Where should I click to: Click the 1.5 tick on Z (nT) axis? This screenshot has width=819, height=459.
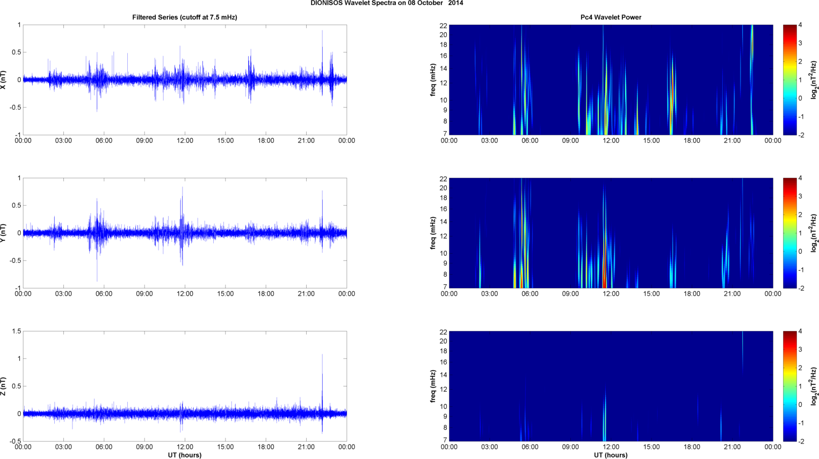click(x=16, y=332)
